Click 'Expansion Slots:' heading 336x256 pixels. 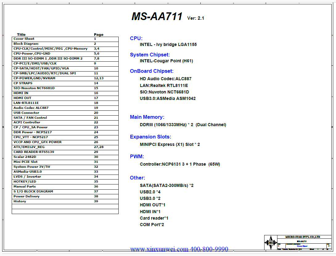[x=150, y=137]
